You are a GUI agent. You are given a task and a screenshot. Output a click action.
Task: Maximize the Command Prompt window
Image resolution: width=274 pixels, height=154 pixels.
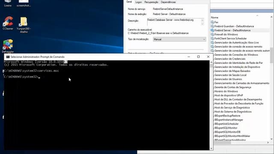pyautogui.click(x=198, y=57)
